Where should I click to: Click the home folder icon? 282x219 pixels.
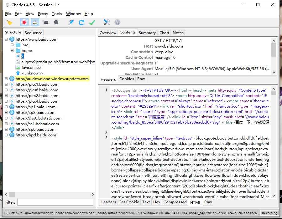(x=18, y=50)
